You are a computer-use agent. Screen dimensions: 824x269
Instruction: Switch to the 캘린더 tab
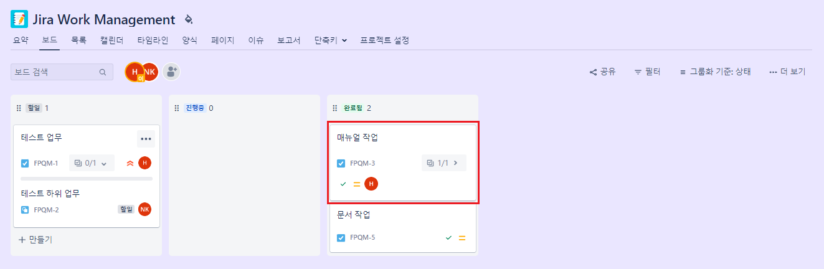pos(112,40)
